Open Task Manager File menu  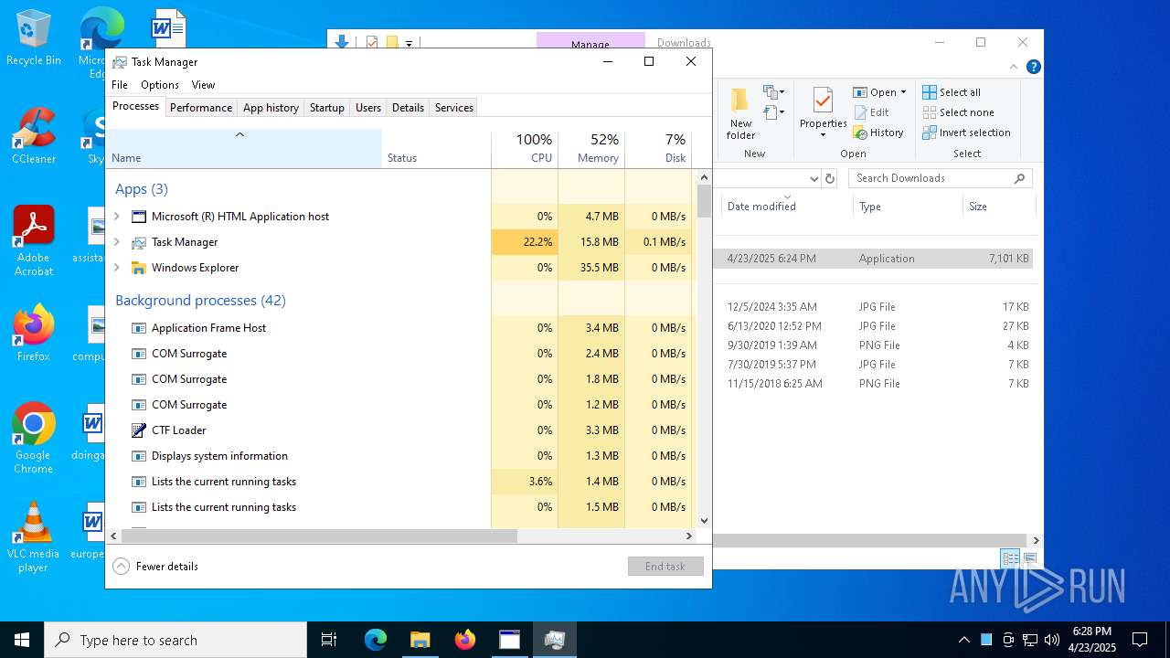120,85
